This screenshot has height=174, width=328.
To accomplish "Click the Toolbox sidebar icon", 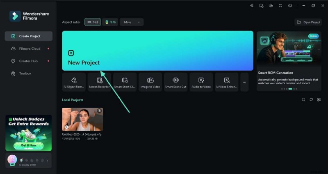I will coord(13,74).
